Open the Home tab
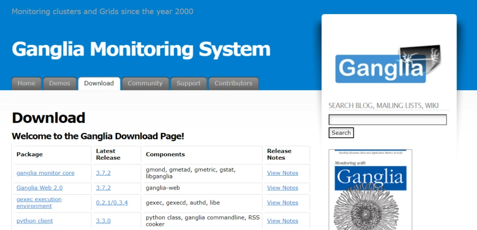The width and height of the screenshot is (477, 230). (x=26, y=83)
